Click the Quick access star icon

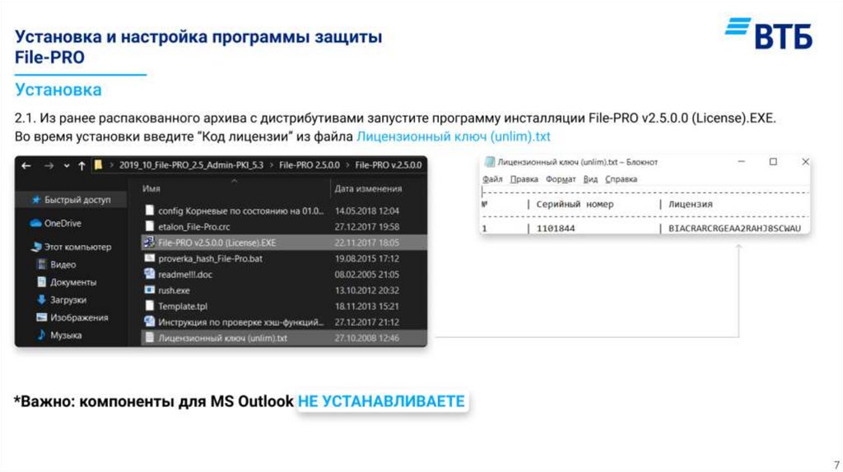36,200
